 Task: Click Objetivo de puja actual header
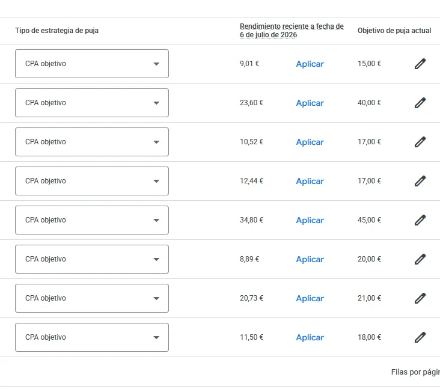coord(394,31)
